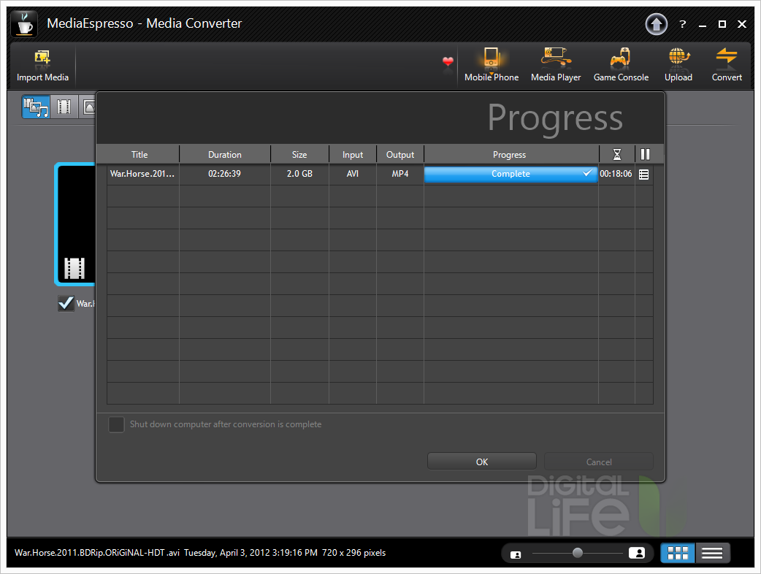Viewport: 761px width, 574px height.
Task: Show all media filter tab
Action: (36, 107)
